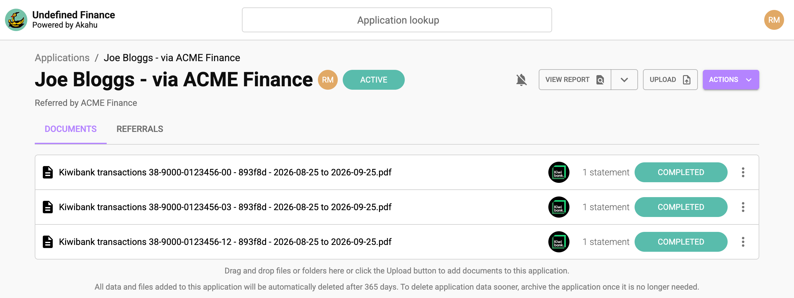Click the Undefined Finance duck logo

[16, 20]
